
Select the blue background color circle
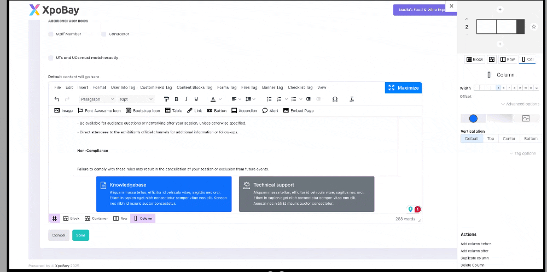click(x=473, y=119)
